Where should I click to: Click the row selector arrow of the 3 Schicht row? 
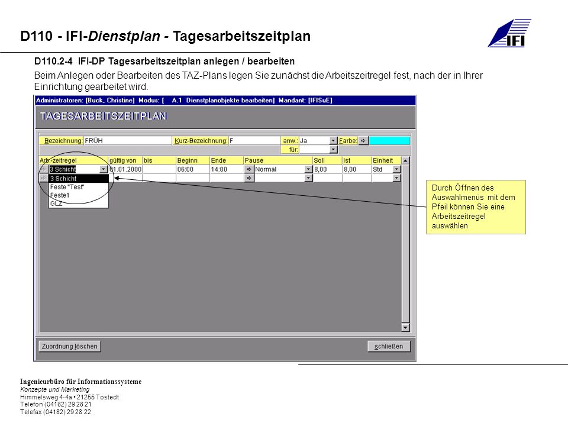[43, 169]
